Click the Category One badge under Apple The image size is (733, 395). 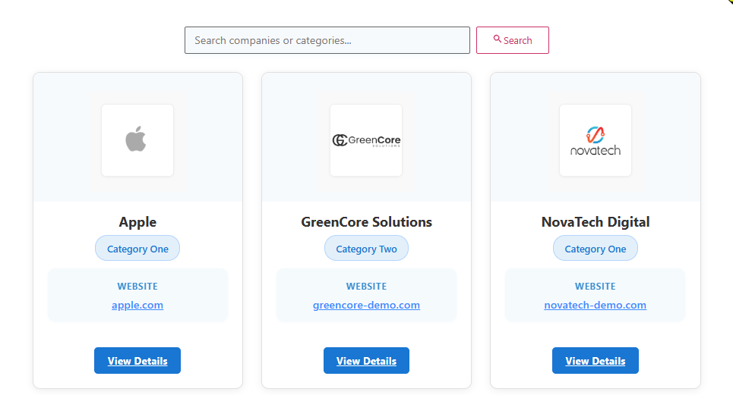(x=137, y=249)
